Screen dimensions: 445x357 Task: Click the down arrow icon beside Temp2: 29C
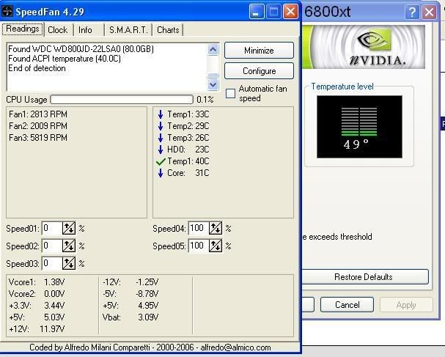(x=161, y=126)
